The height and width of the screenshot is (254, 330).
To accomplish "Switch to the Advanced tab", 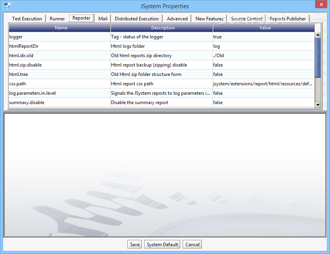I will 177,19.
